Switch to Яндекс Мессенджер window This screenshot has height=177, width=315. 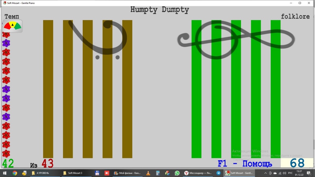pos(198,173)
